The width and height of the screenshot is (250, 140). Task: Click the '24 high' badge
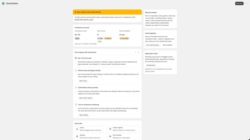click(100, 38)
